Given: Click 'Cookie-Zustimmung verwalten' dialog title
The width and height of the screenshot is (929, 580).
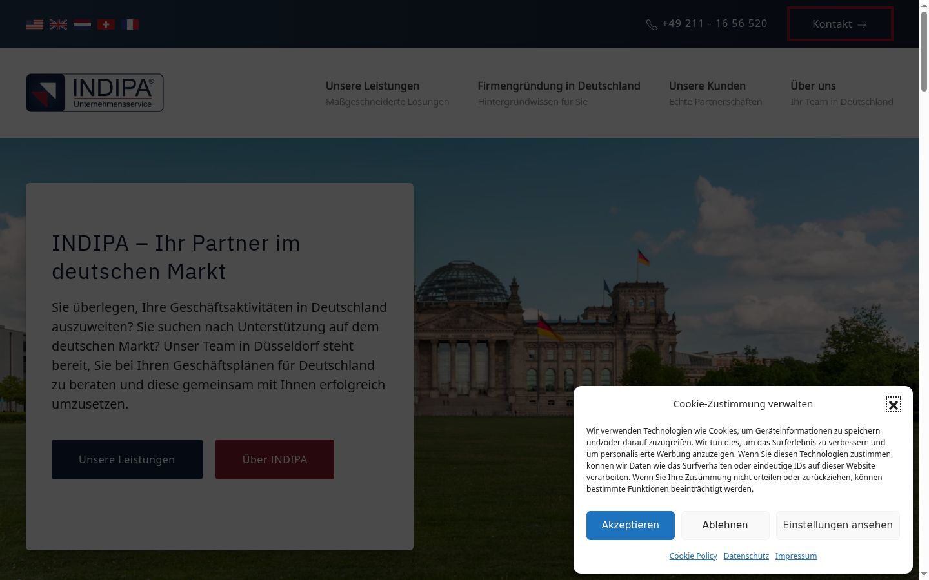Looking at the screenshot, I should tap(743, 404).
